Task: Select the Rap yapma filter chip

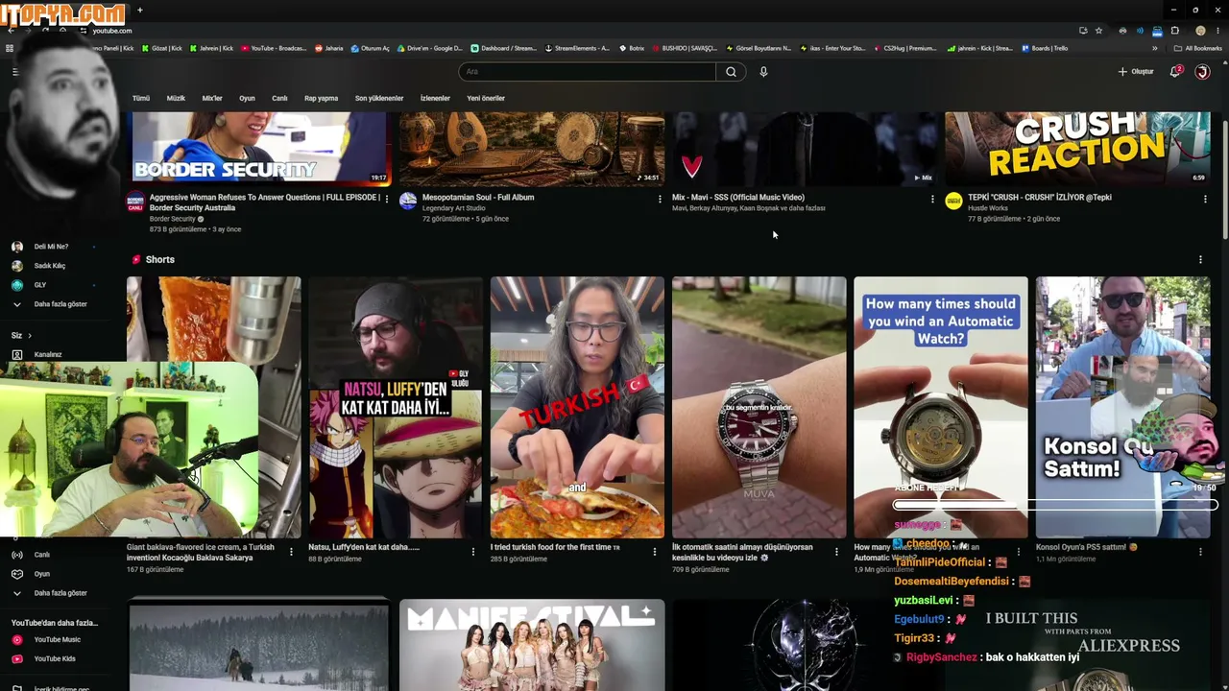Action: pos(322,98)
